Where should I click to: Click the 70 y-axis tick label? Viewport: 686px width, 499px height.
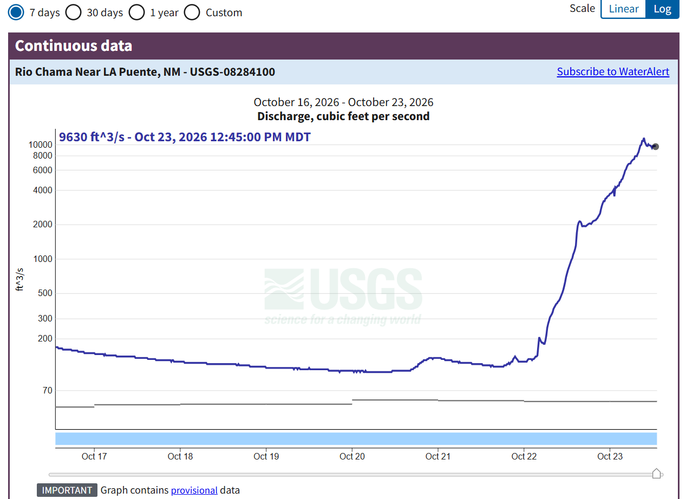coord(47,391)
